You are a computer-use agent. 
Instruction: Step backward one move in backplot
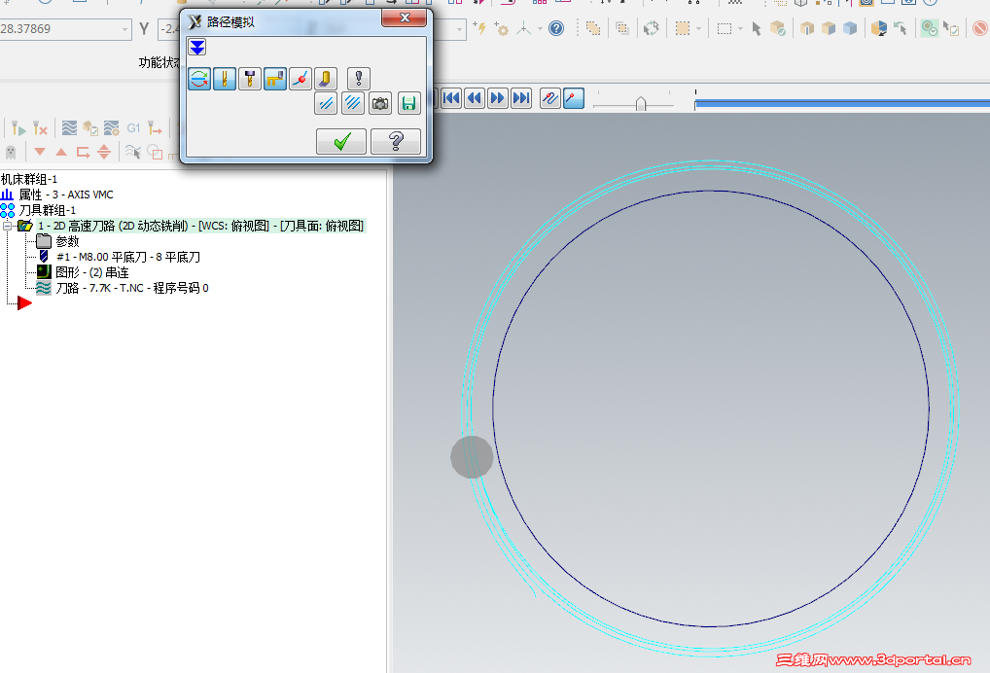(475, 98)
